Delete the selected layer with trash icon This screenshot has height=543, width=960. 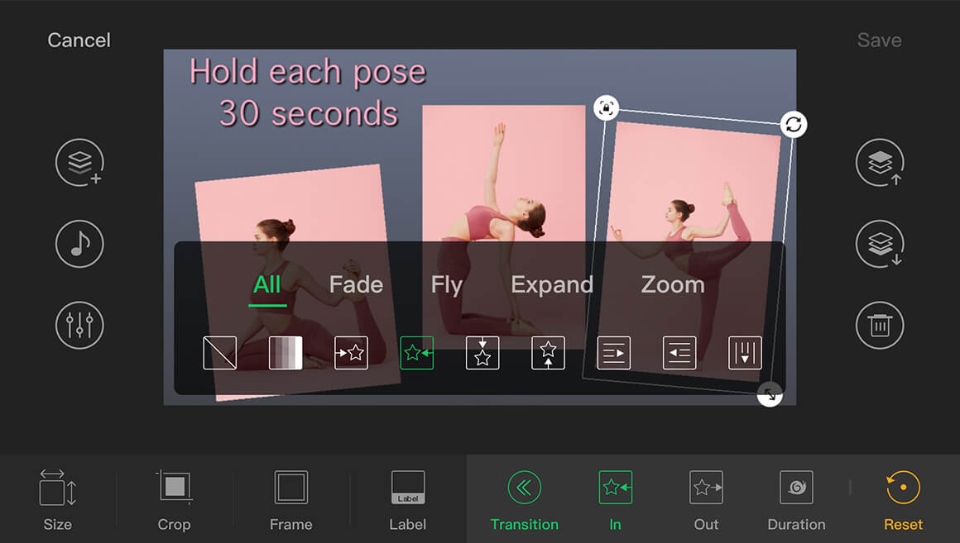tap(880, 325)
